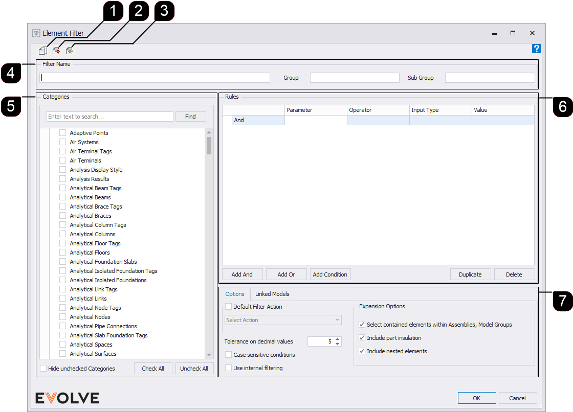Click the Parameter column header
The image size is (573, 412).
316,110
